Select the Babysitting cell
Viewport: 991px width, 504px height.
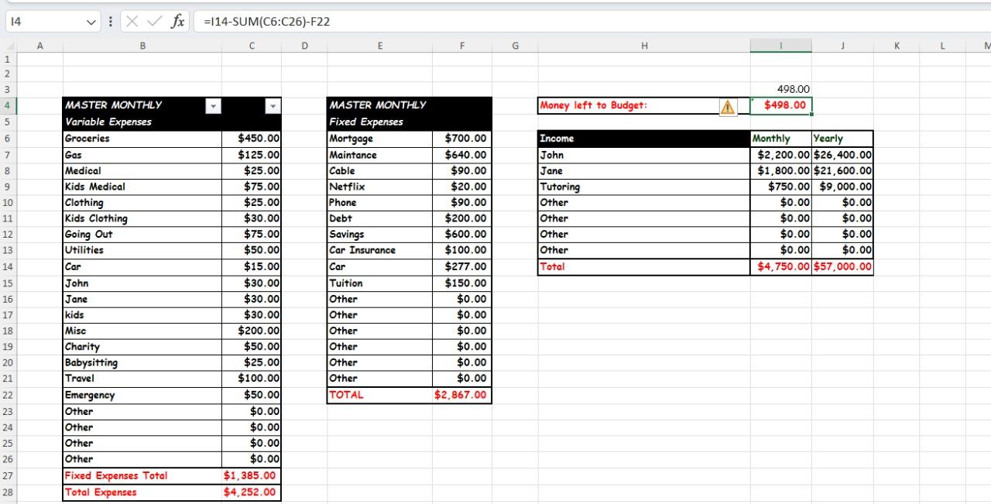coord(142,362)
